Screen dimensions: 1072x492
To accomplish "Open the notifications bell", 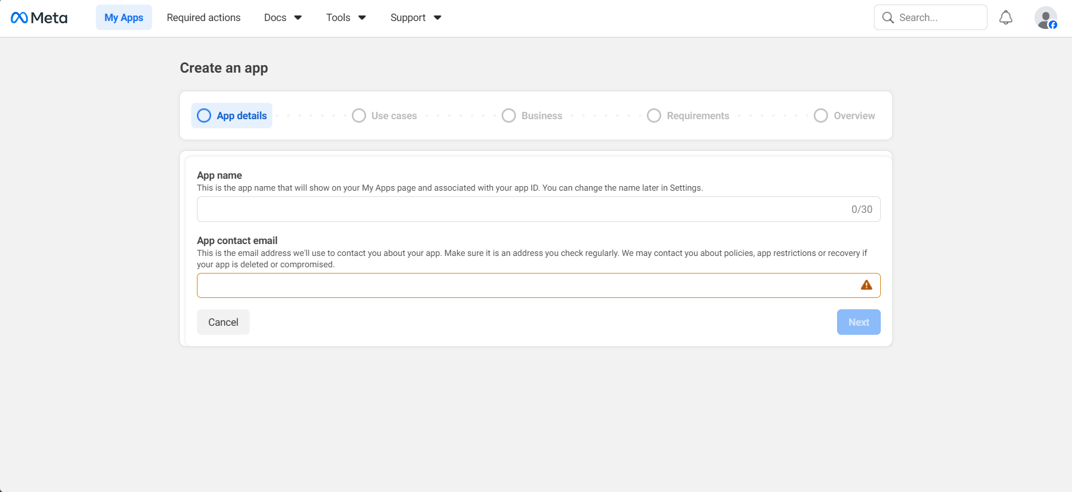I will pyautogui.click(x=1006, y=18).
